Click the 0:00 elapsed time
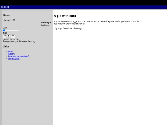The image size is (167, 125). [5, 28]
